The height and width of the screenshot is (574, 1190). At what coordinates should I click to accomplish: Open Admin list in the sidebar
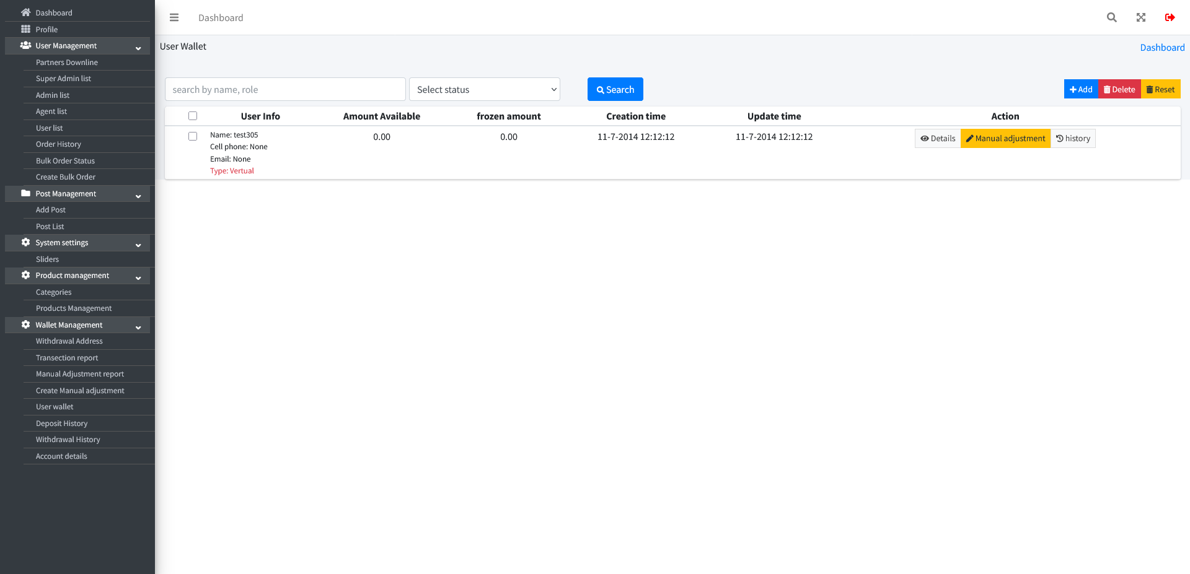(x=53, y=95)
